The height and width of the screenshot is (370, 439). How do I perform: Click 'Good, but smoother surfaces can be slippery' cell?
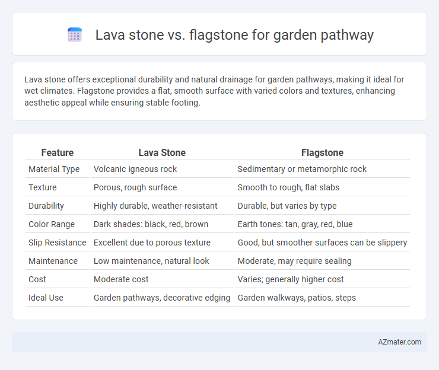click(x=322, y=243)
